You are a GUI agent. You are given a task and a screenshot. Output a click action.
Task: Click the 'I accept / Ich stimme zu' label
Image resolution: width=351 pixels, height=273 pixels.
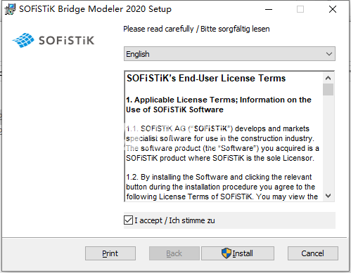[174, 220]
